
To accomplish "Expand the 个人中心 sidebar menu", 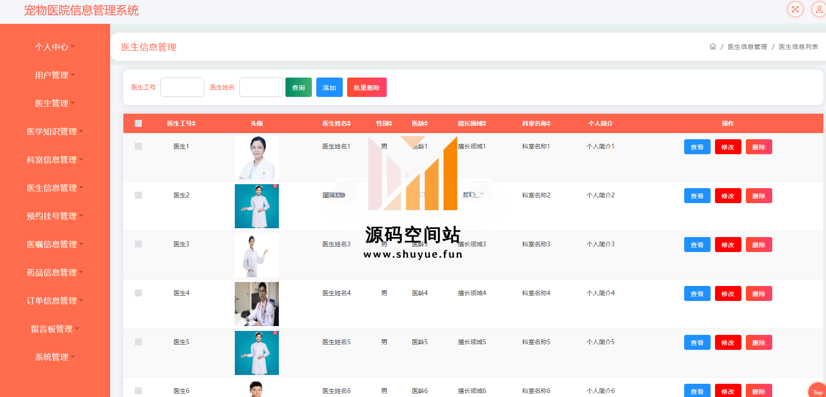I will (x=55, y=47).
